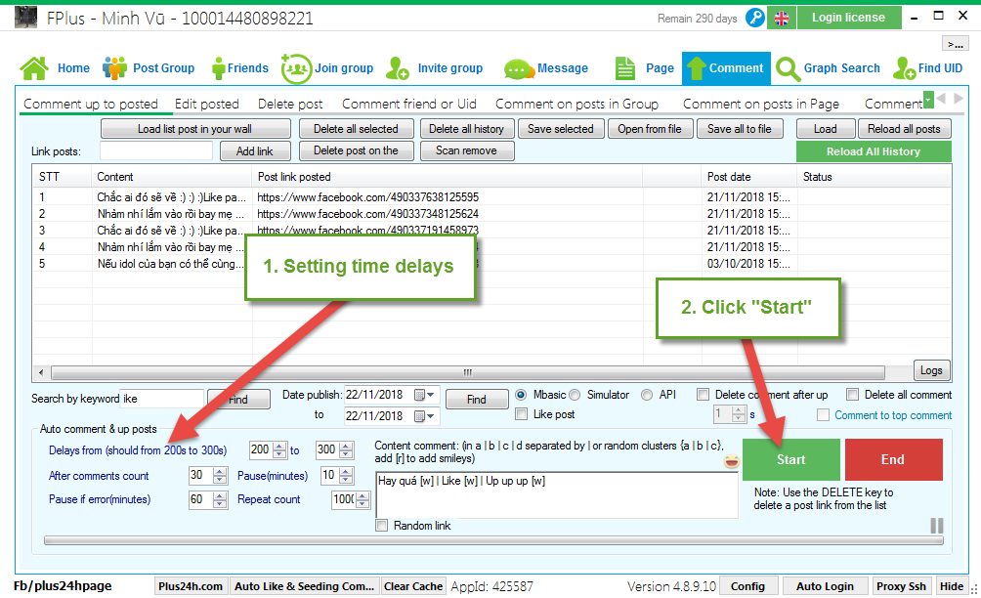Focus the Link posts input field
The width and height of the screenshot is (981, 598).
tap(156, 150)
